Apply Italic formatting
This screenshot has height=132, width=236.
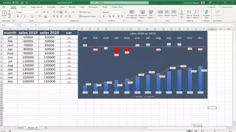click(x=21, y=16)
